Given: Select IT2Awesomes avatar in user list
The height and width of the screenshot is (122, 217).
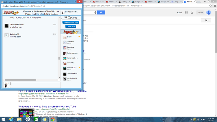Looking at the screenshot, I should point(65,54).
